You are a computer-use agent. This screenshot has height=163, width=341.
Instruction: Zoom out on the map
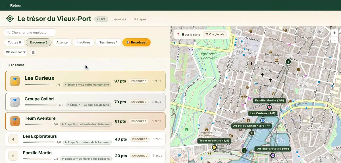click(334, 40)
